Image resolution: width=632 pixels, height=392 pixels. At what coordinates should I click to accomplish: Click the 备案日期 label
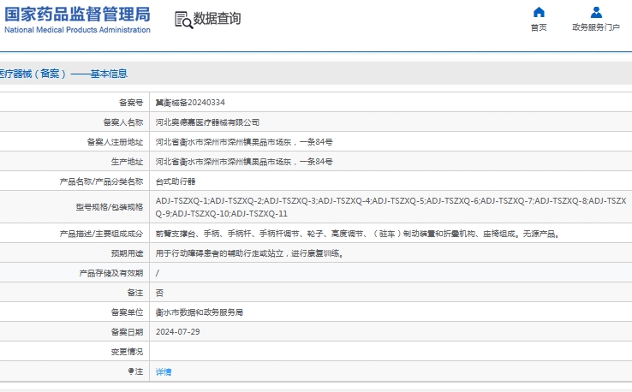(127, 332)
